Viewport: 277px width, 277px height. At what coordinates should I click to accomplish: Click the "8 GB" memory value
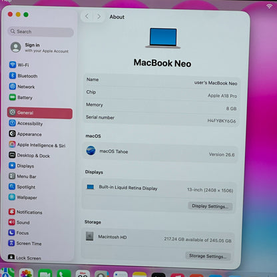(231, 109)
